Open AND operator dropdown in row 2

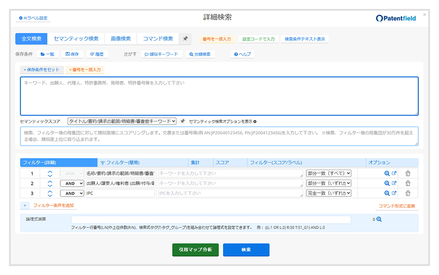pos(72,183)
